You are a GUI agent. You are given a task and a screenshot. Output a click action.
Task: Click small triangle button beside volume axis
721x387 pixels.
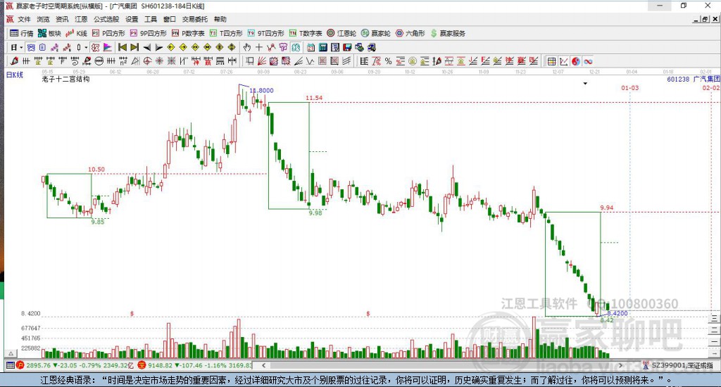[11, 354]
